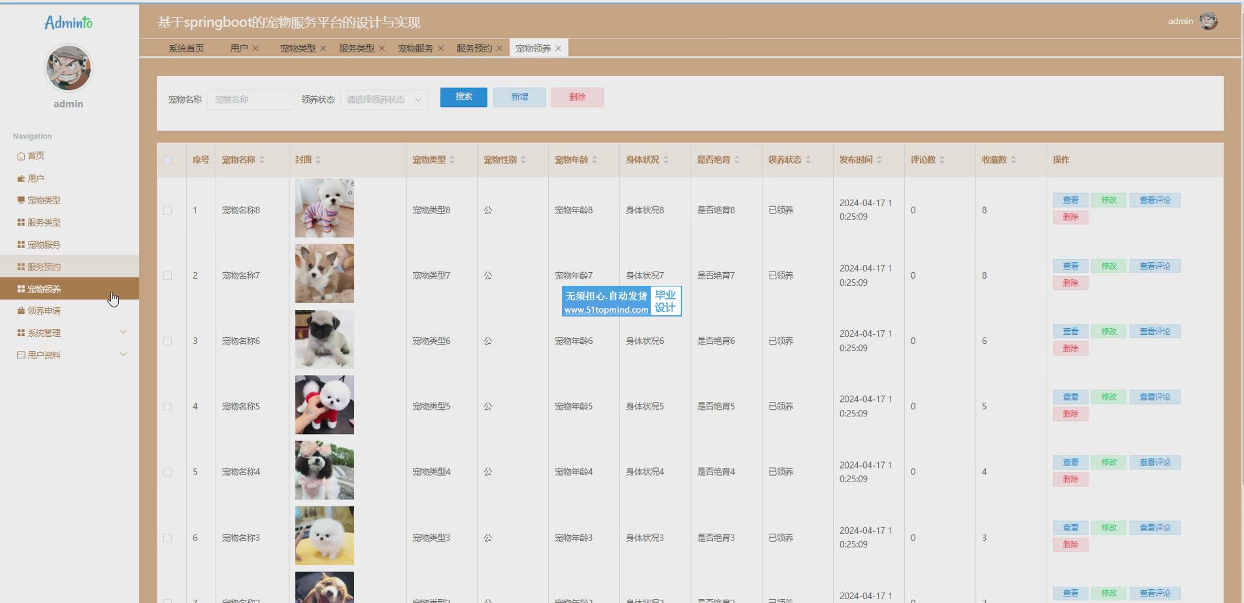
Task: Open 领养申请 in sidebar navigation
Action: click(69, 311)
